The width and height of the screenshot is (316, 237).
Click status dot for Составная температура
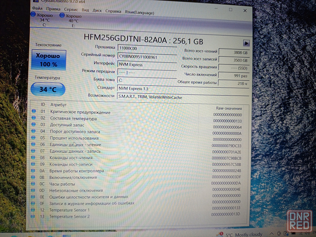point(34,118)
